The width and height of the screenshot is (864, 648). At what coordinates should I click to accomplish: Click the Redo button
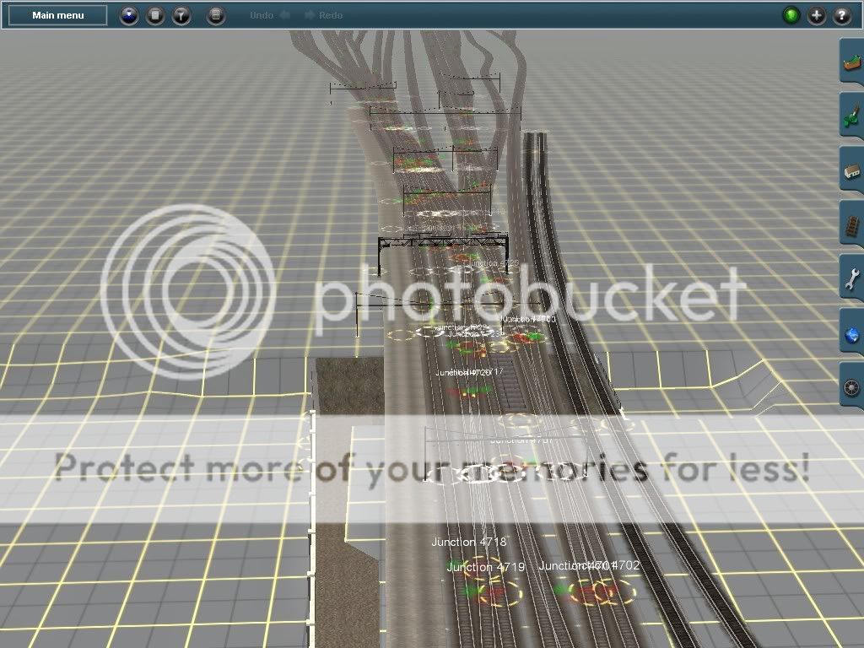pos(325,15)
